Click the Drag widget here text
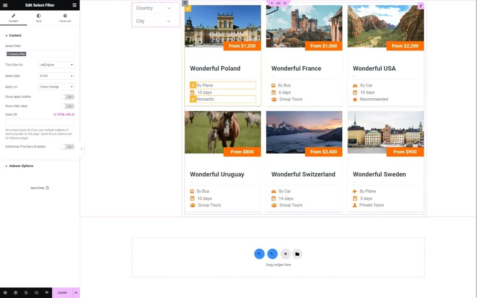The width and height of the screenshot is (477, 298). click(x=279, y=265)
